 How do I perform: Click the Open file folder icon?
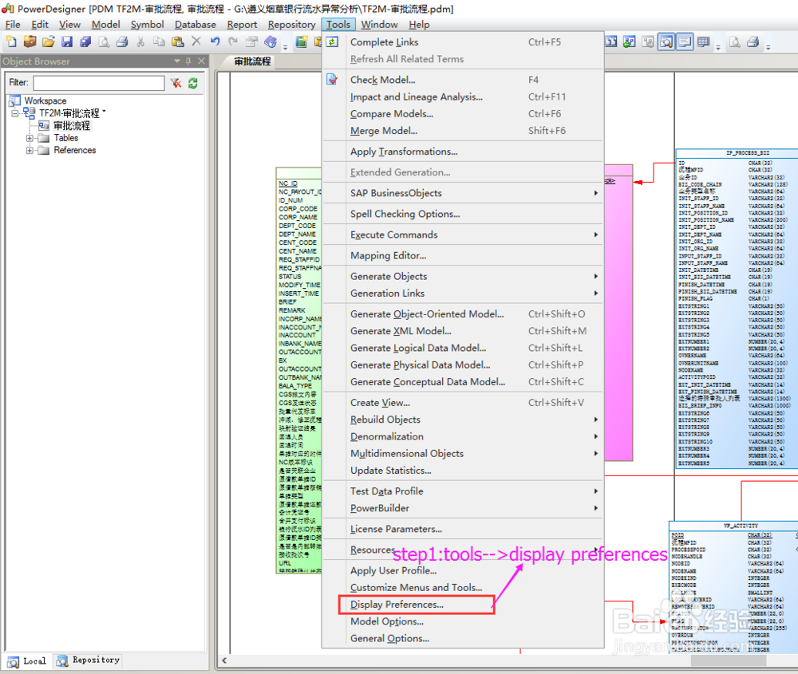click(x=49, y=41)
